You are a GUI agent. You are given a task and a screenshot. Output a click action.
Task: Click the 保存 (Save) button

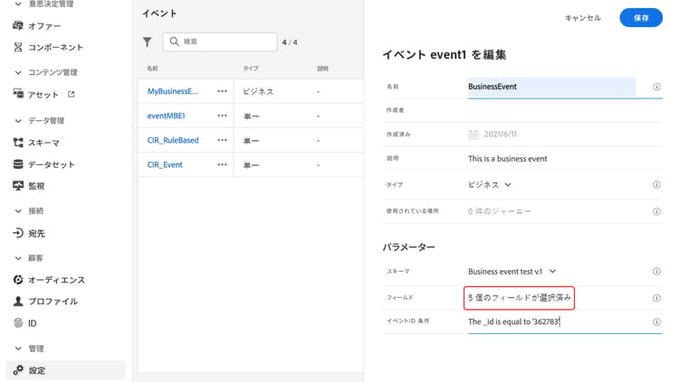point(641,18)
